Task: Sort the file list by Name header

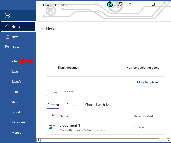Action: [x=64, y=116]
